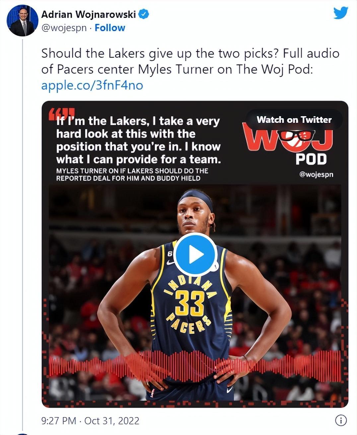Open the tweet info circle icon

341,420
